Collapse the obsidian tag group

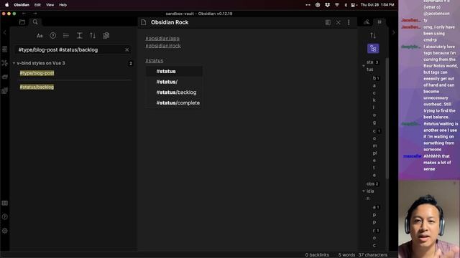tap(364, 191)
